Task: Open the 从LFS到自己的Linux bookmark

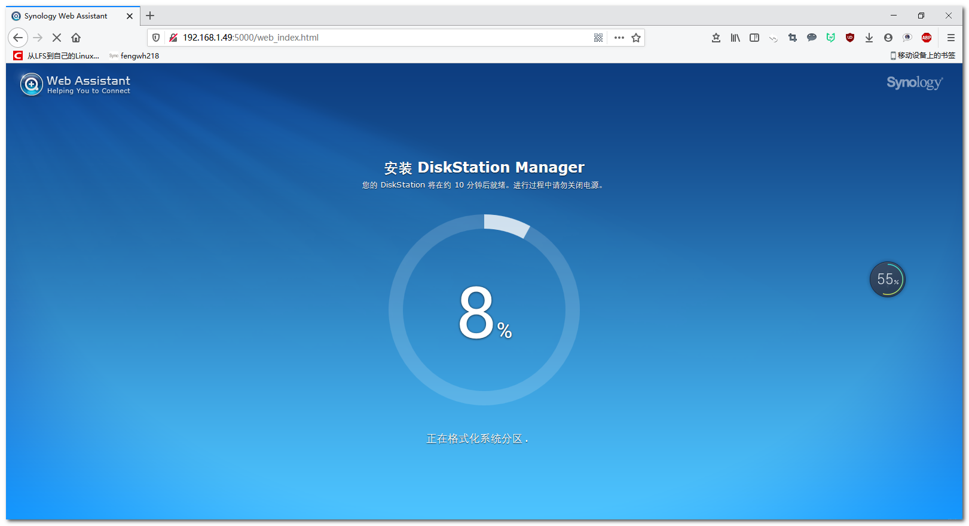Action: (x=56, y=56)
